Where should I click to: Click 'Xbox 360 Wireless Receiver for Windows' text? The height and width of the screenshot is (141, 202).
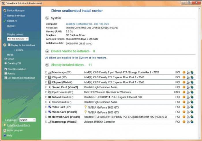coord(107,92)
